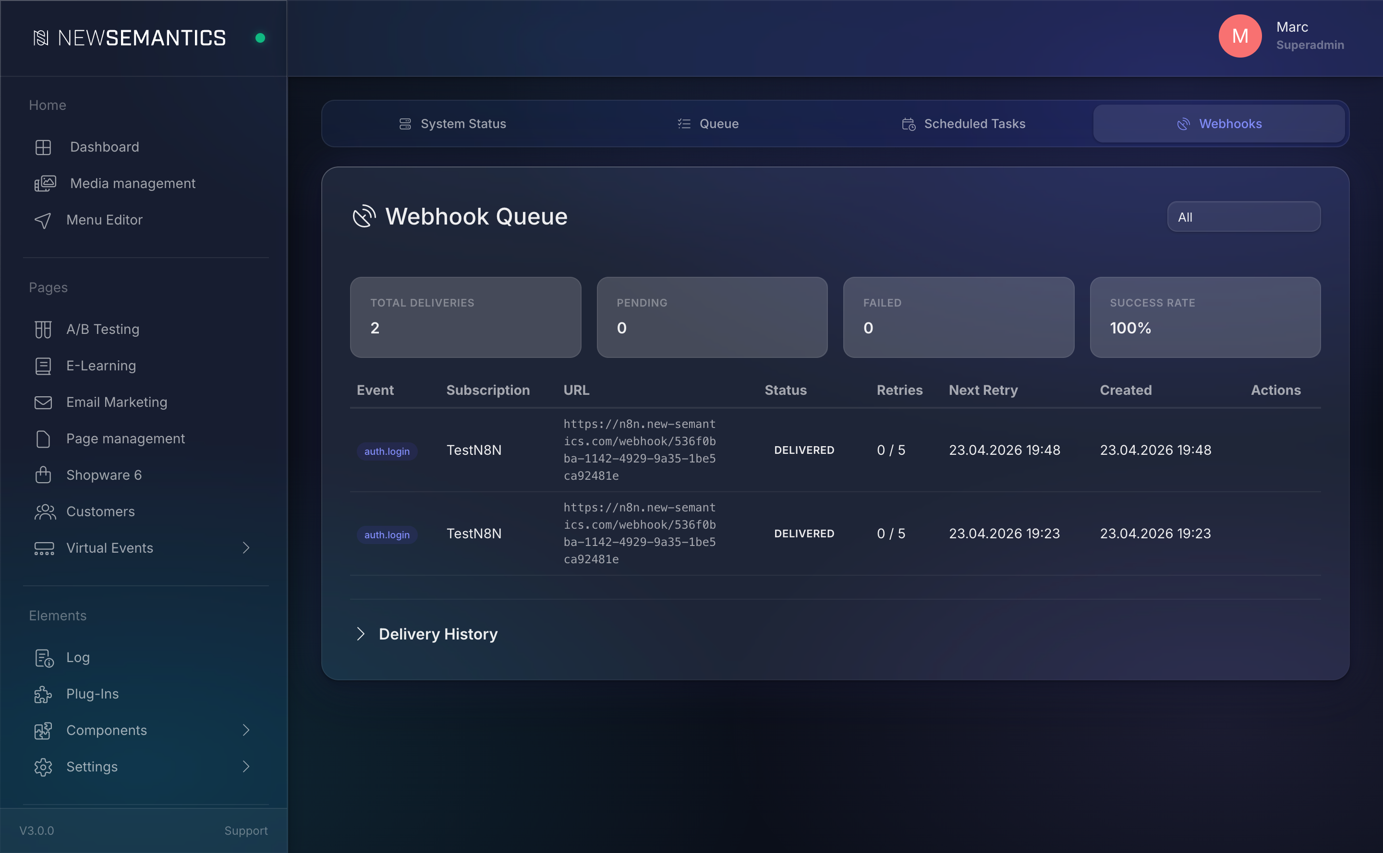Click the V3.0.0 version label

pyautogui.click(x=36, y=830)
